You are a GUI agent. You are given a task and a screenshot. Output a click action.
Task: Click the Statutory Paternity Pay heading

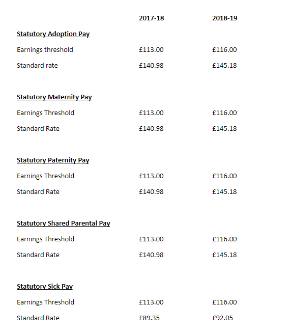(x=53, y=160)
